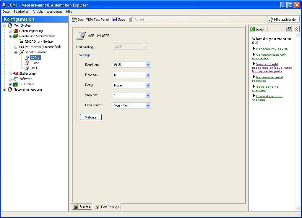Image resolution: width=302 pixels, height=218 pixels.
Task: Follow Remove a serial resource link
Action: pos(268,79)
